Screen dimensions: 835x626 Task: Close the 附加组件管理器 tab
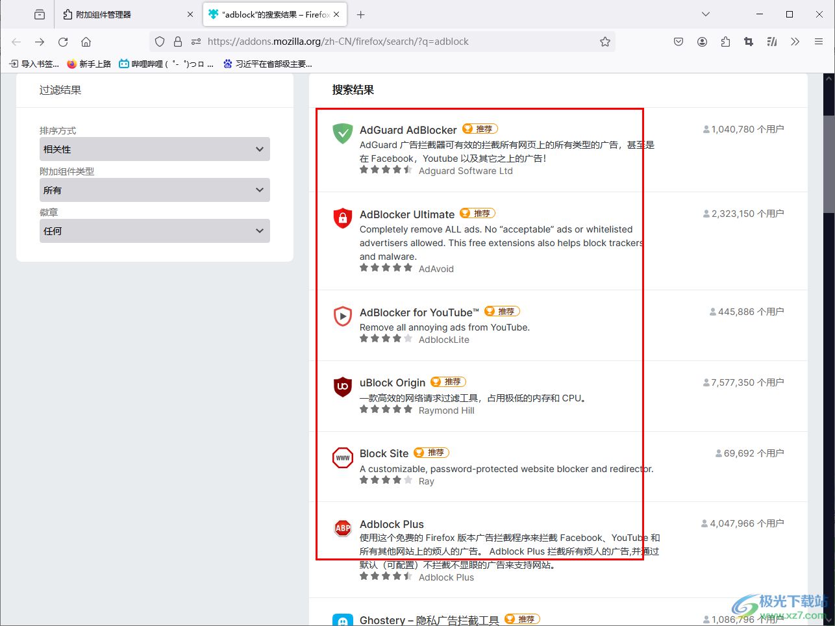coord(190,14)
